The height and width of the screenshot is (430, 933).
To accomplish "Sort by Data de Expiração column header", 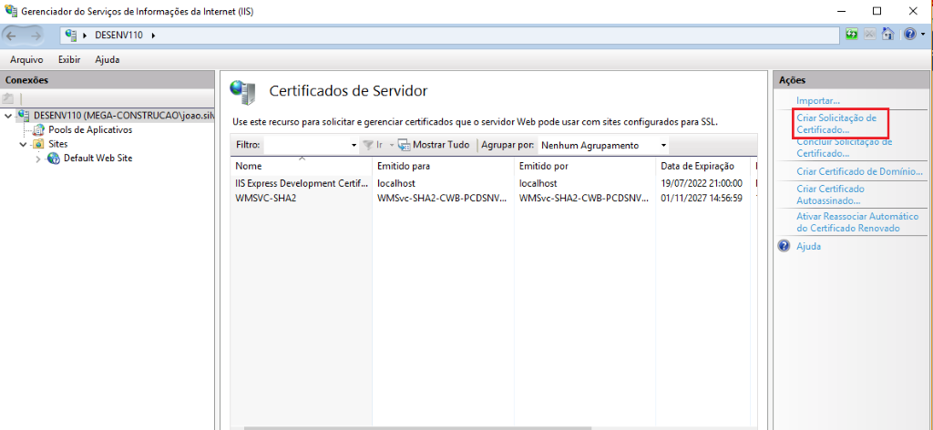I will click(x=697, y=167).
